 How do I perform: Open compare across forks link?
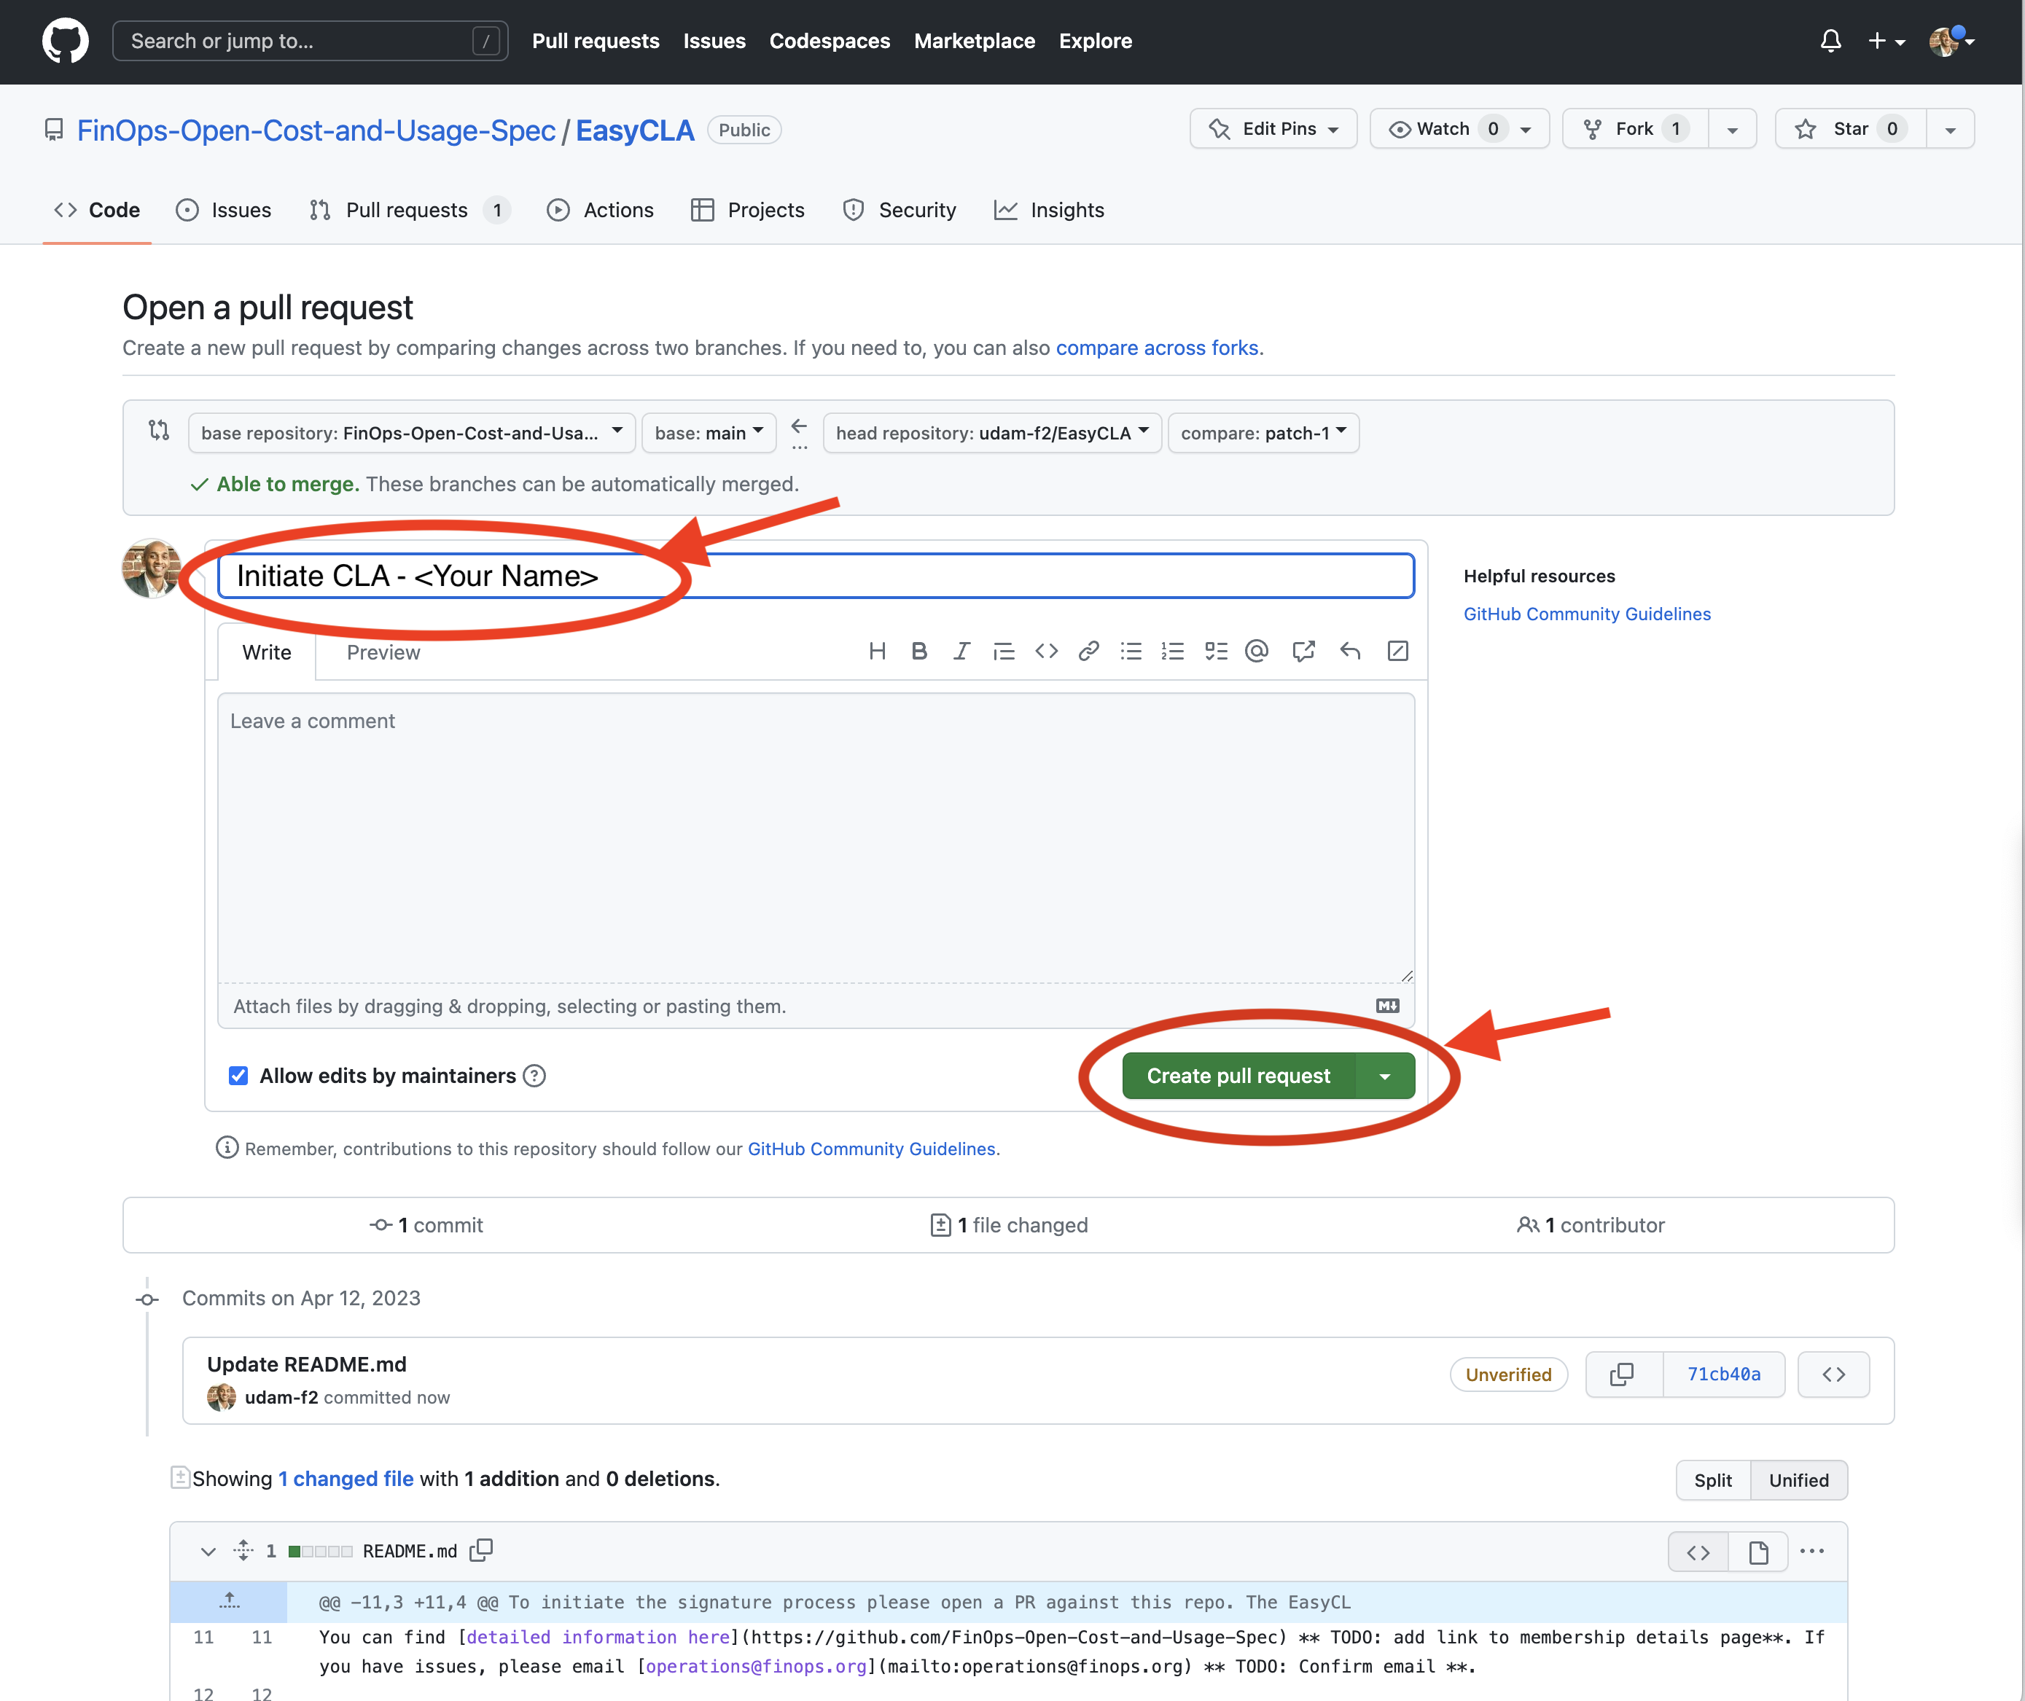point(1158,346)
